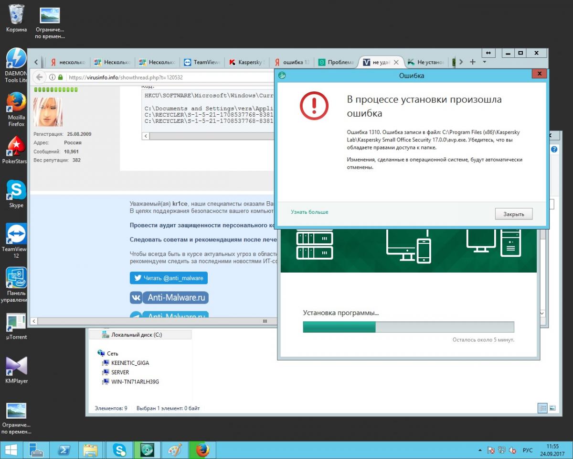Go back in Firefox with back arrow

[39, 77]
